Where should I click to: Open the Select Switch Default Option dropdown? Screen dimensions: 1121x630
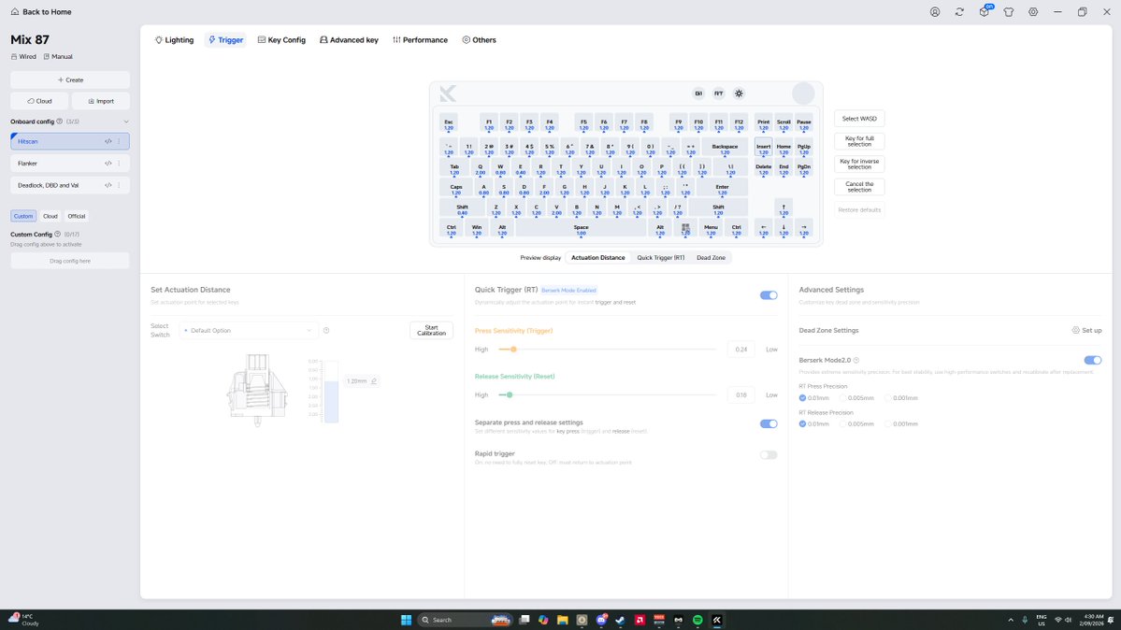click(x=248, y=330)
